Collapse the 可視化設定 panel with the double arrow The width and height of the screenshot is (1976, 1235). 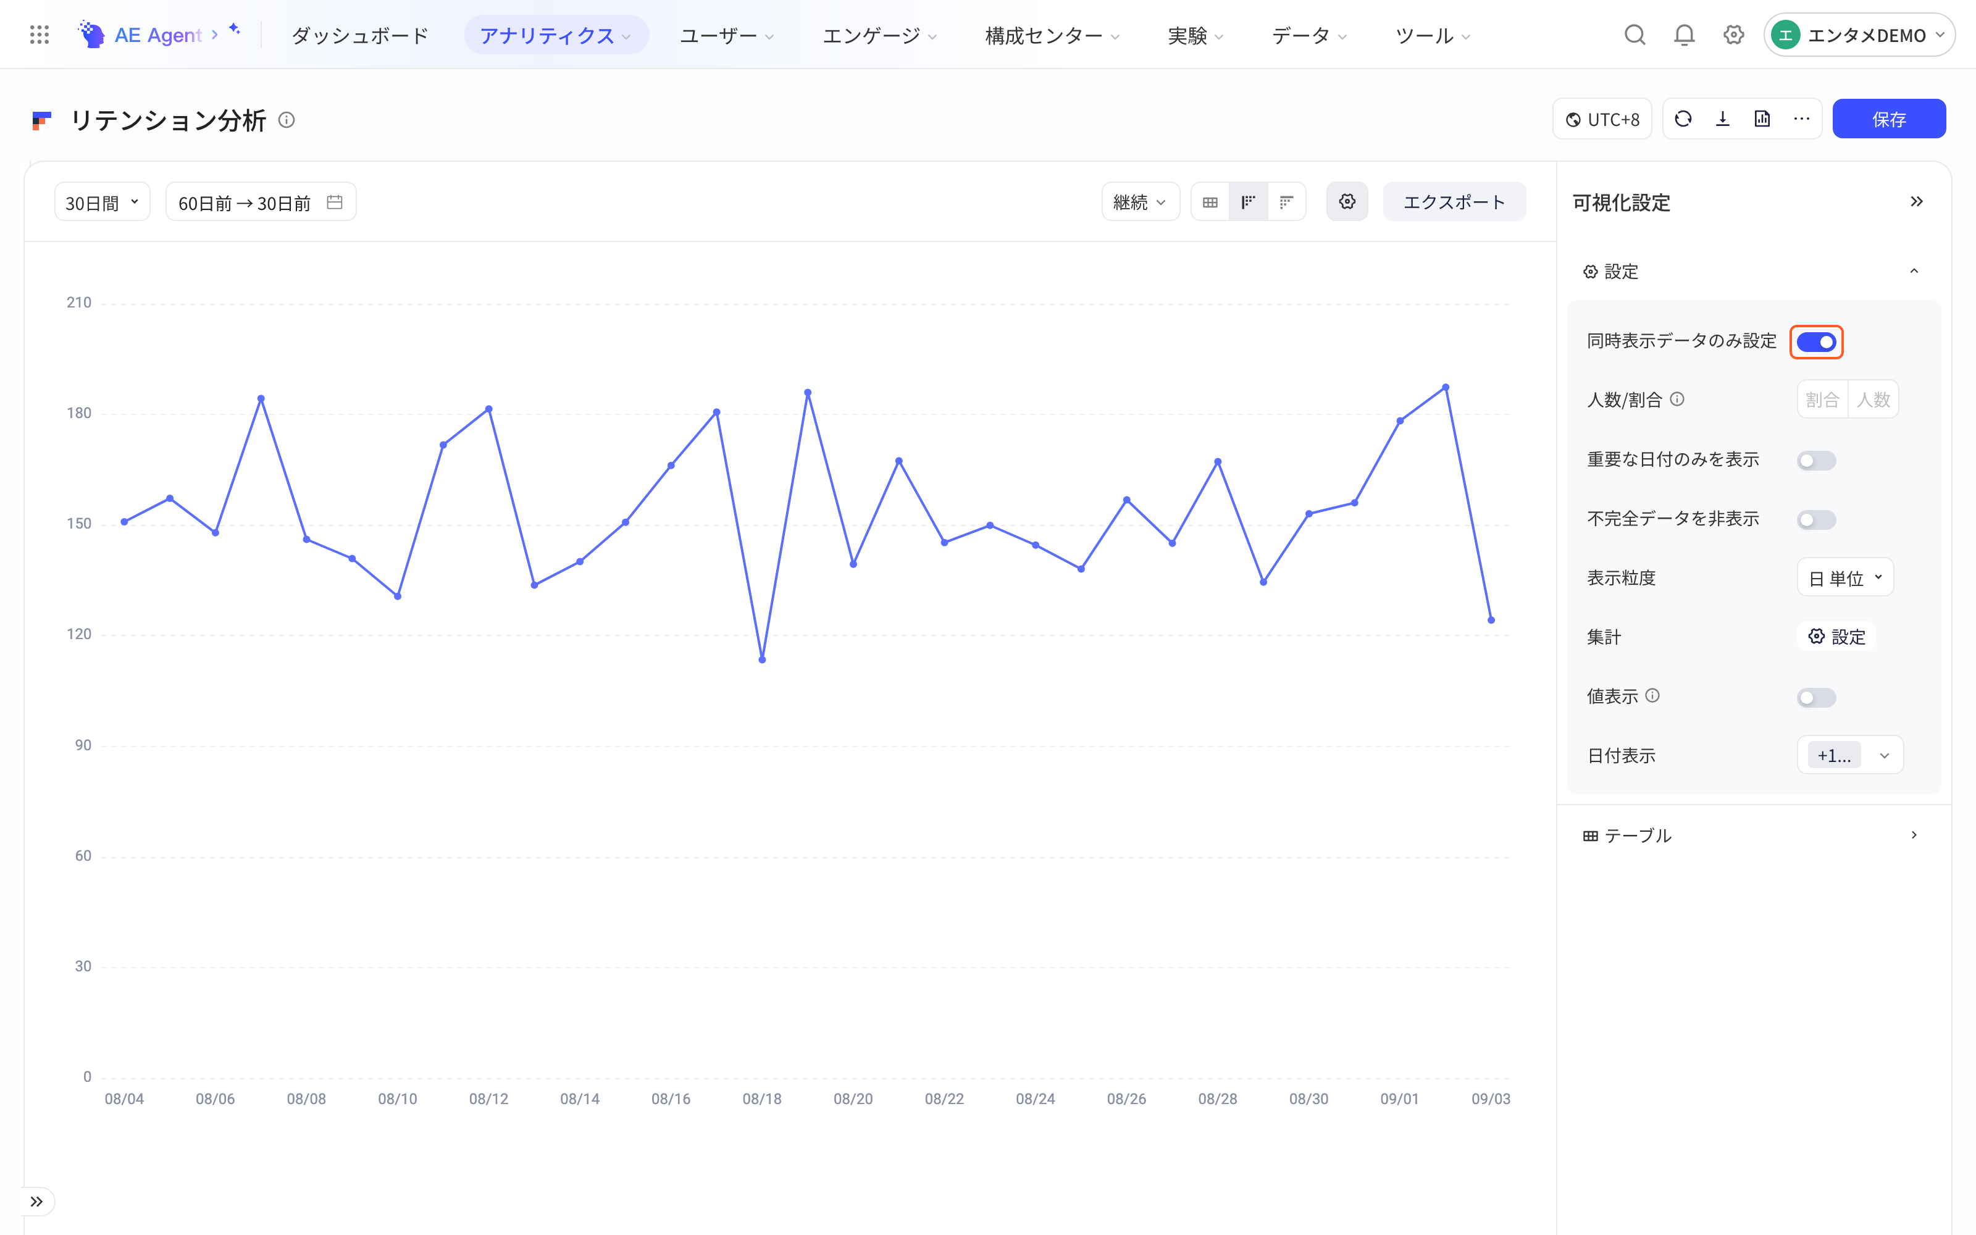(x=1916, y=202)
